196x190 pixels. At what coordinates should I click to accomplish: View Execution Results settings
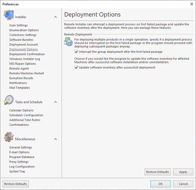point(21,78)
